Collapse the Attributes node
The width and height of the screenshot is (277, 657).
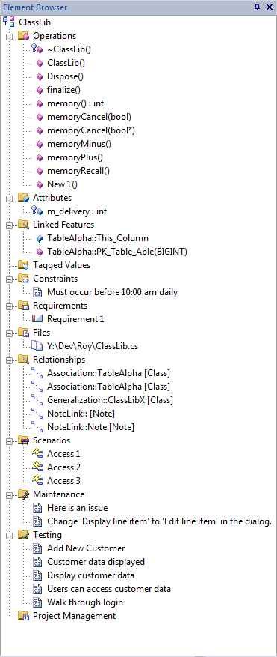9,199
